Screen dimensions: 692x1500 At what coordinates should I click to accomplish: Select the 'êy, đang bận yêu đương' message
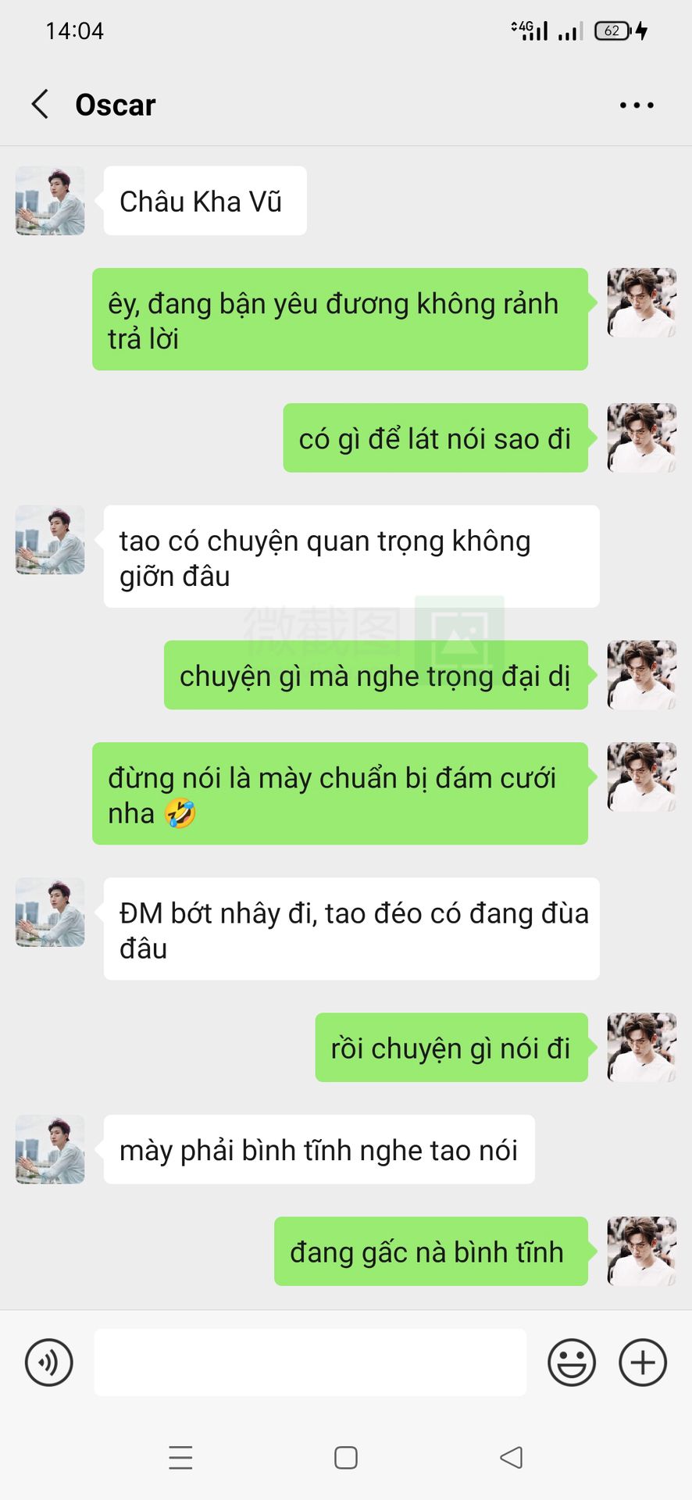(x=340, y=320)
